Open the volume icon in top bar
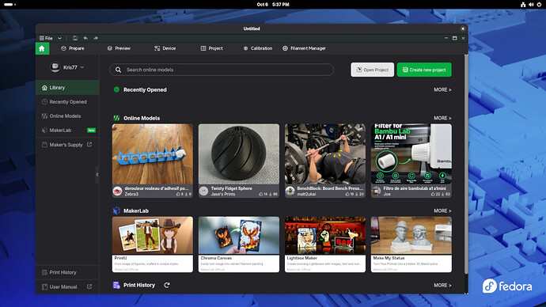 click(x=531, y=5)
